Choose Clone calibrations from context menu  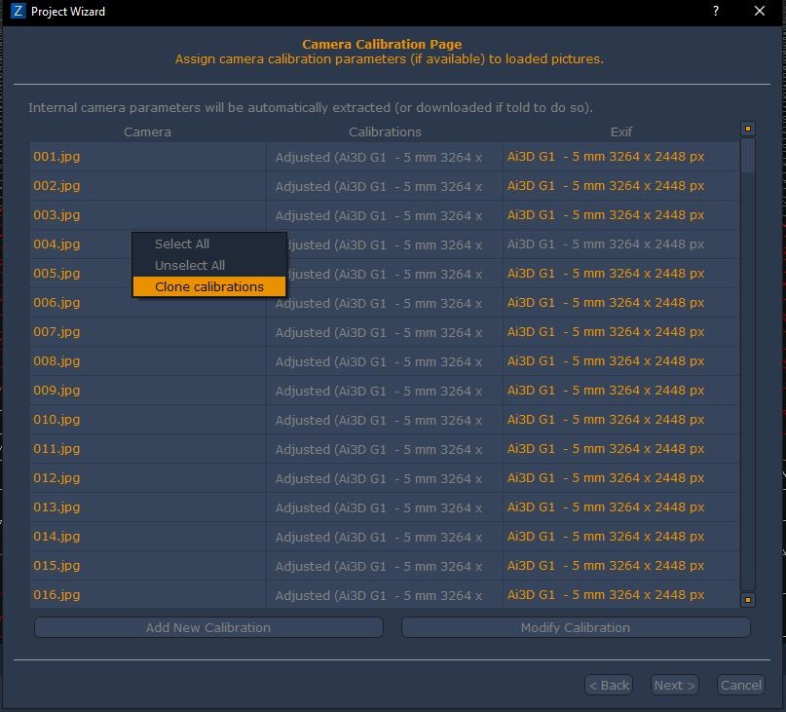click(x=208, y=286)
